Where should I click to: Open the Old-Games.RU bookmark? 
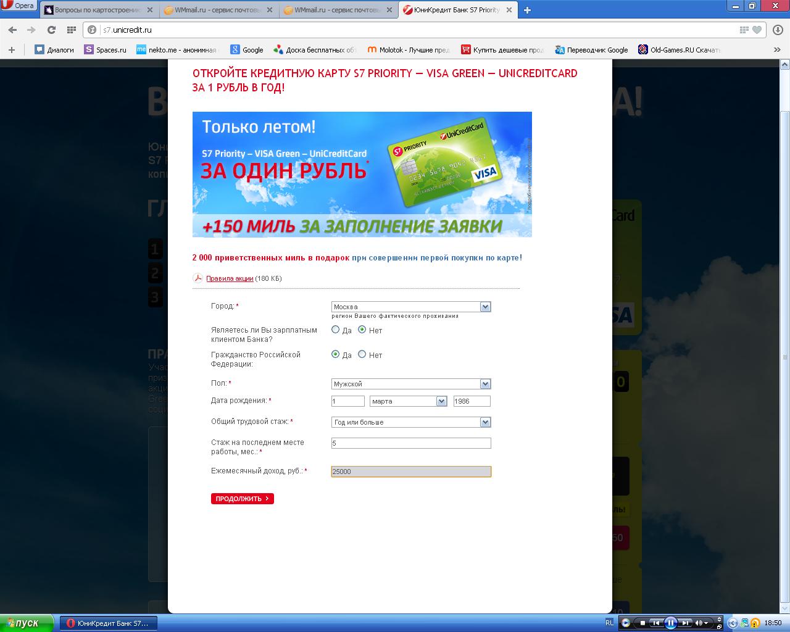680,50
